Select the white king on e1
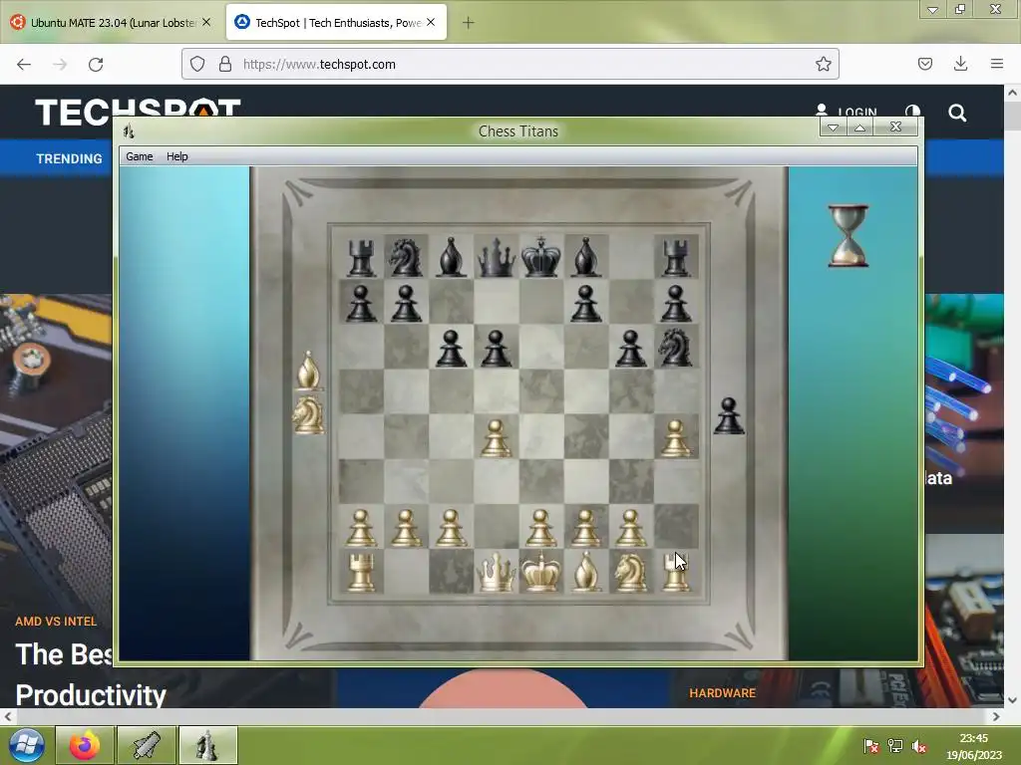 (540, 573)
